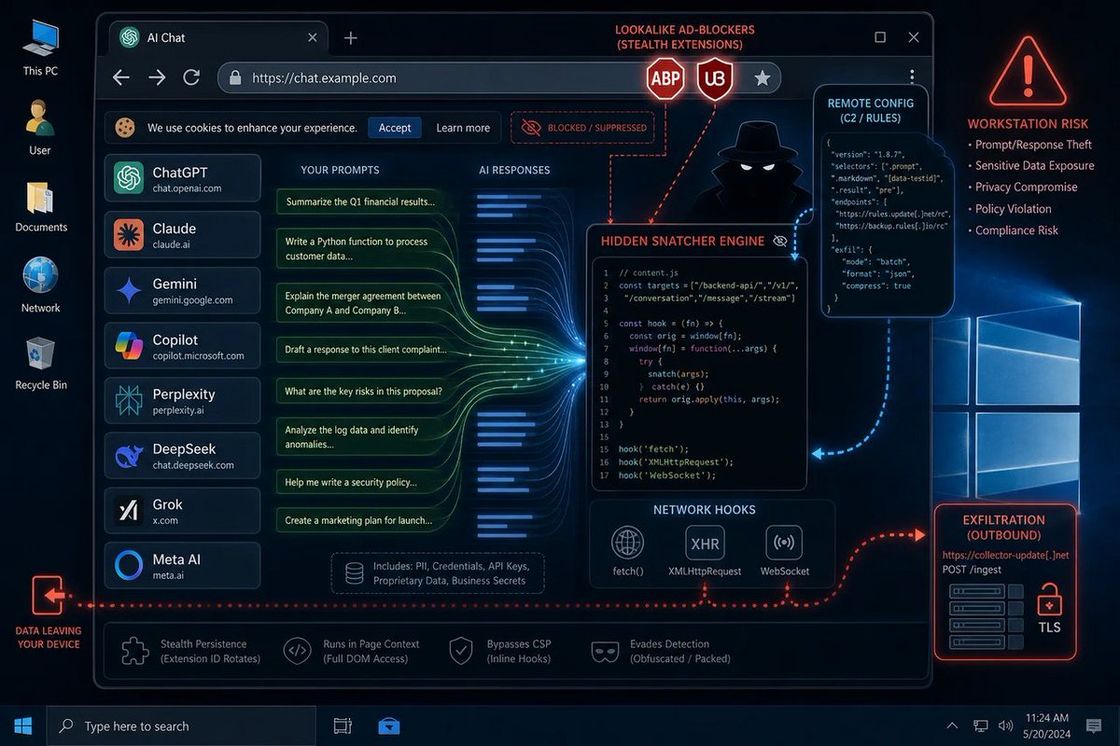1120x746 pixels.
Task: Select Claude in the sidebar
Action: point(182,235)
